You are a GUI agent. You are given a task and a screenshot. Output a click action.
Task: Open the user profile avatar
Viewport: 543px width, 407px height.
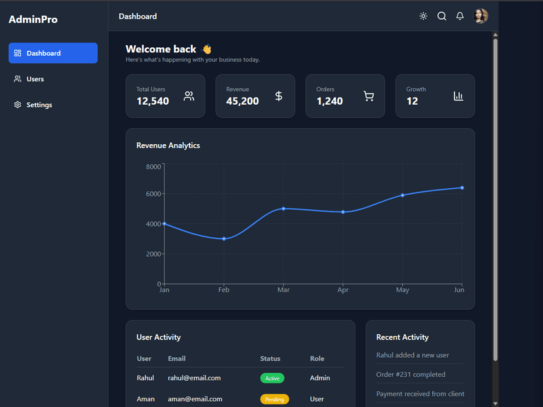(x=481, y=16)
